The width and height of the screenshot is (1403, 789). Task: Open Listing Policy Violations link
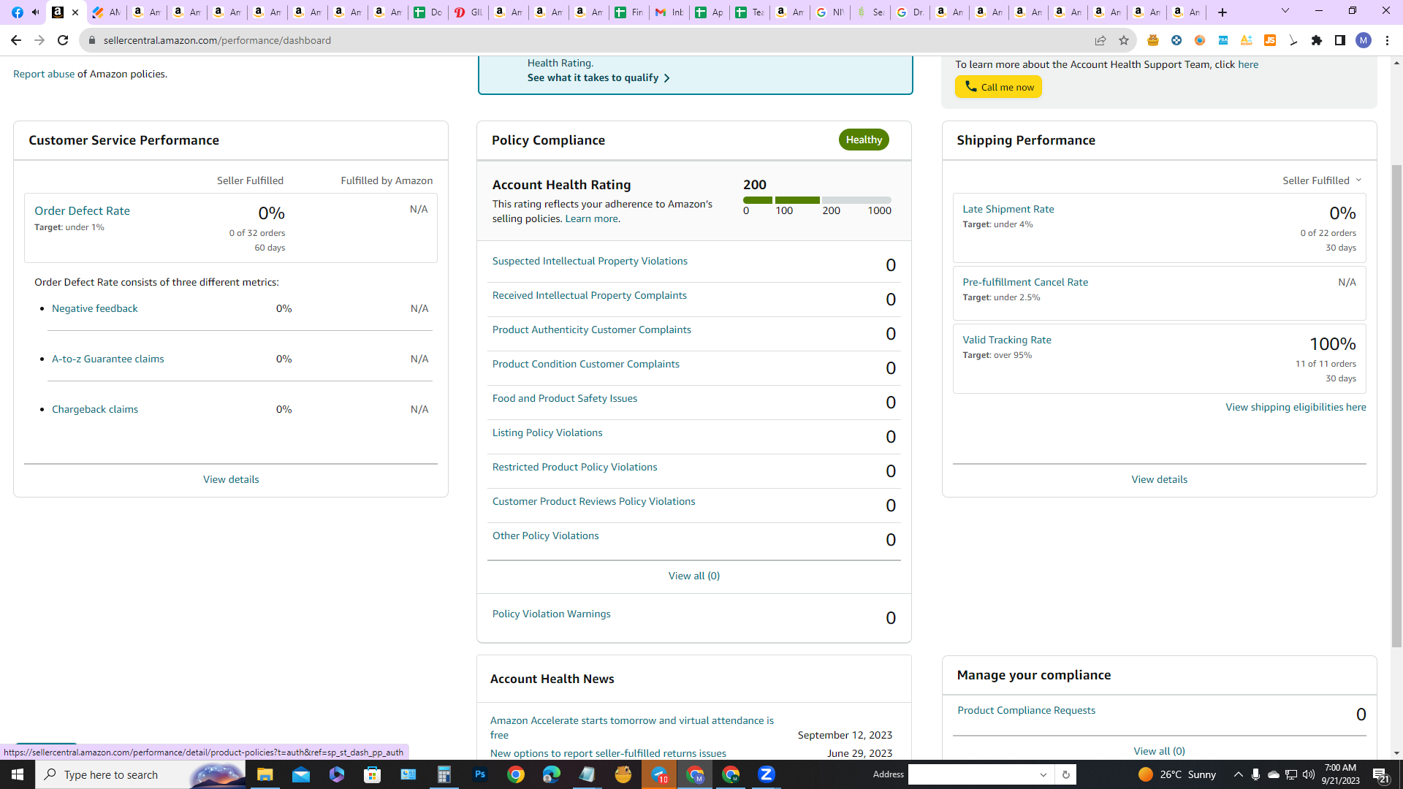pos(547,432)
